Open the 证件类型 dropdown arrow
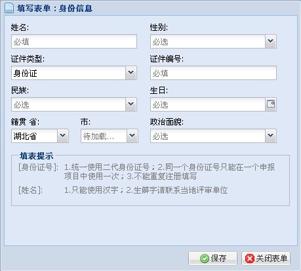The image size is (301, 271). pyautogui.click(x=131, y=73)
